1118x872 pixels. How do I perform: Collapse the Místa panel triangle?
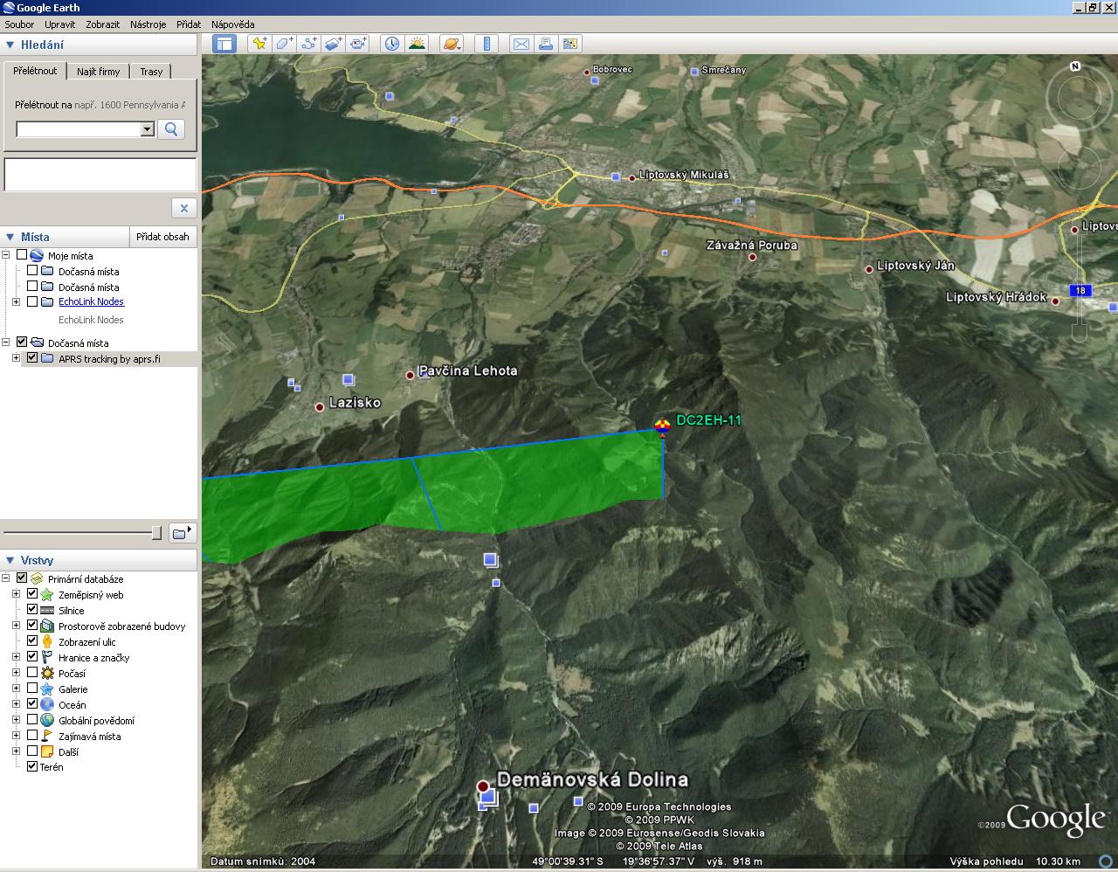[10, 237]
